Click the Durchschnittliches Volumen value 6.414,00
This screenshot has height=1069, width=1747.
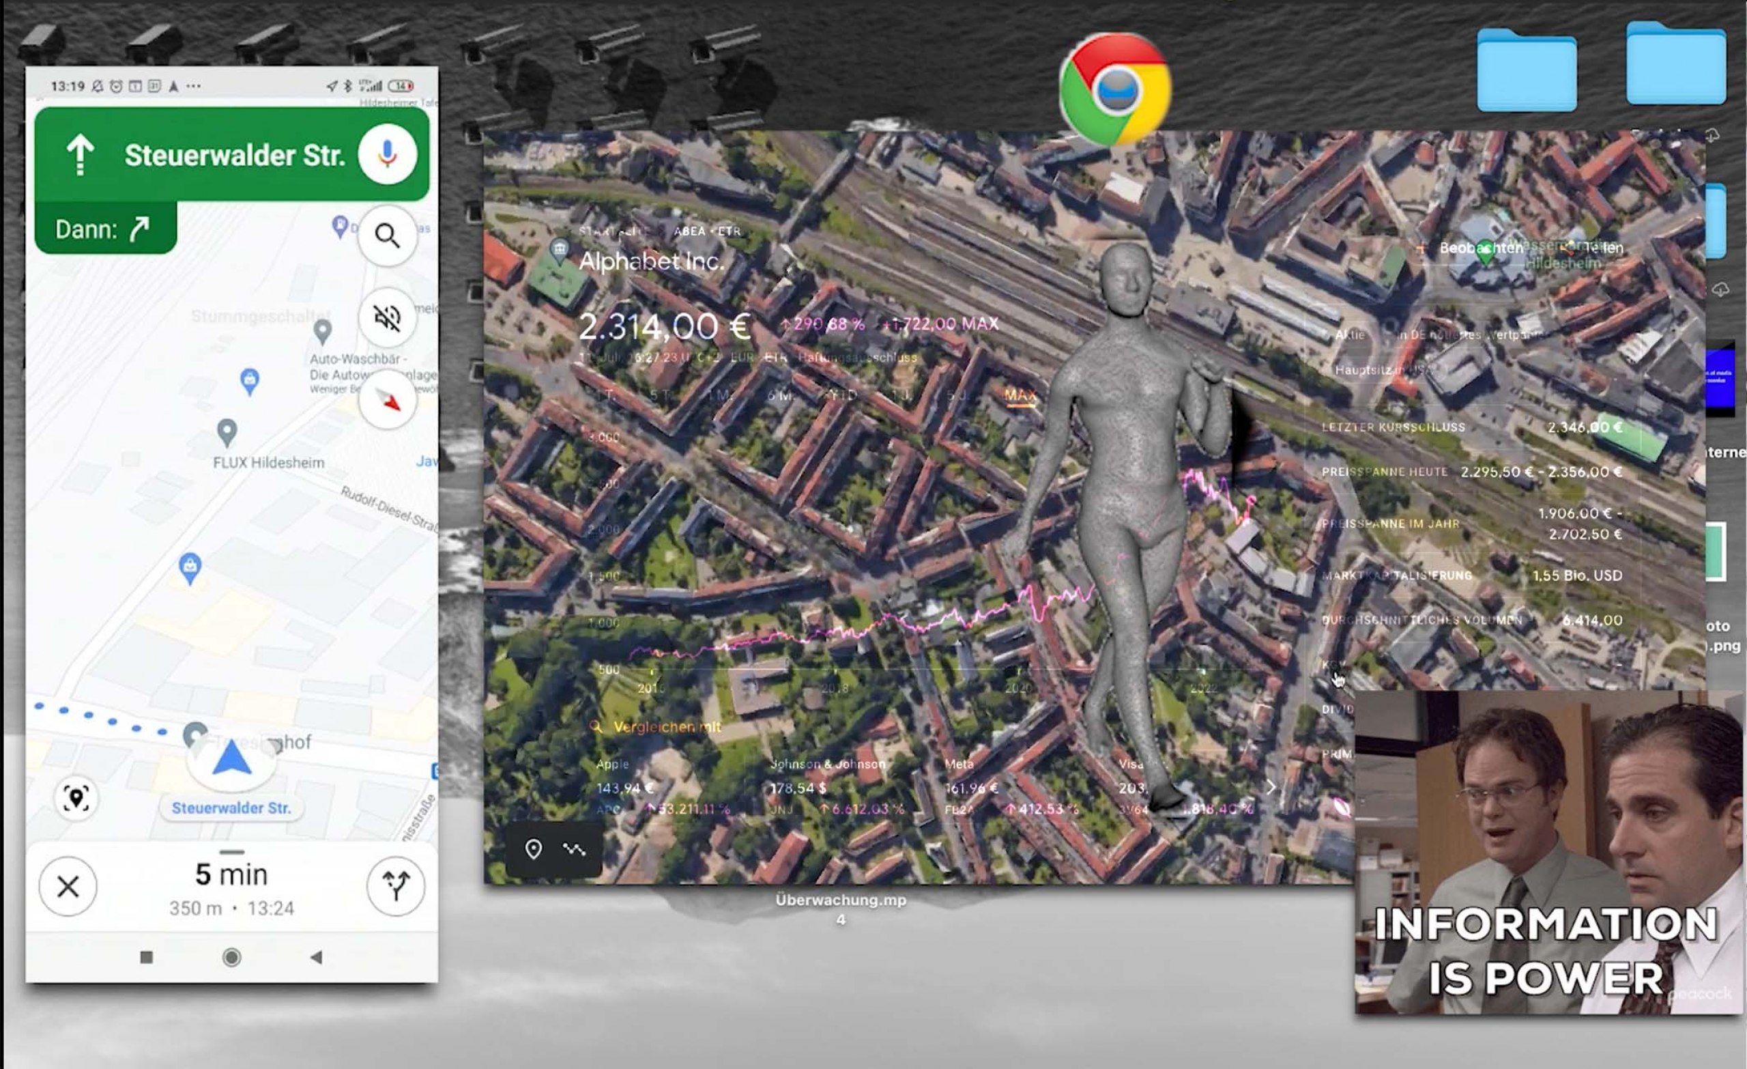[x=1593, y=620]
